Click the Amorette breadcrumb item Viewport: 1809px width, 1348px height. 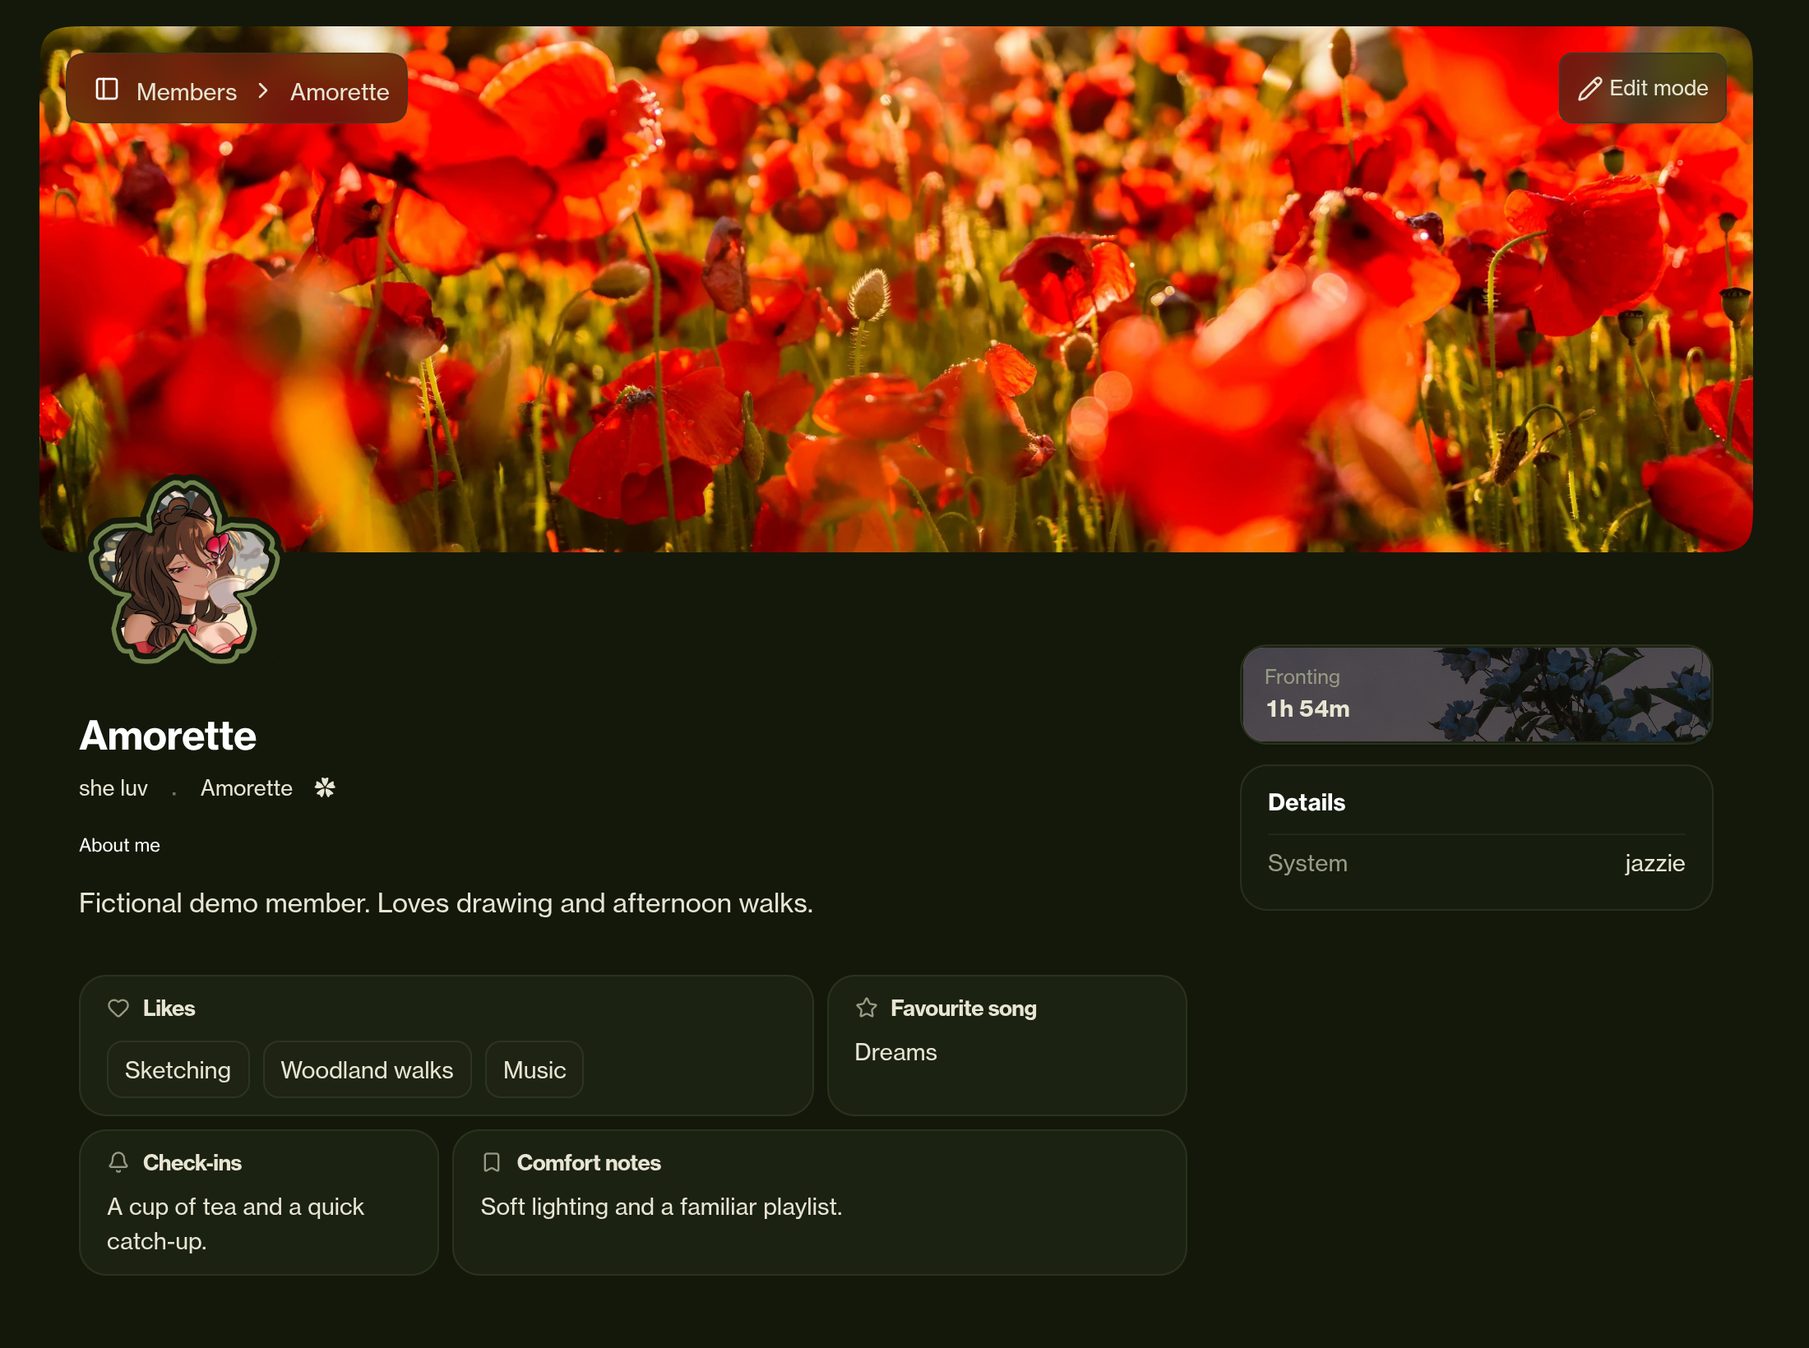340,91
